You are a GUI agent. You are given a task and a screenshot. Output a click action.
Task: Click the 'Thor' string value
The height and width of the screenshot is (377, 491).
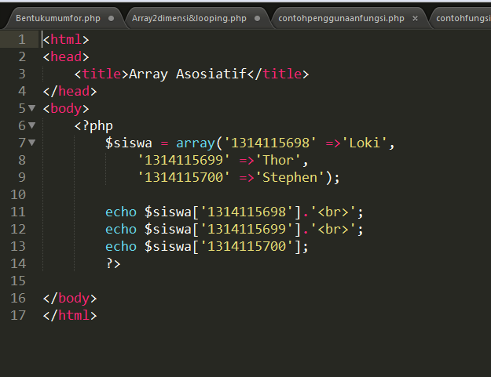click(278, 160)
